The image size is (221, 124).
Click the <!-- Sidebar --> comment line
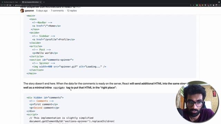pos(44,36)
